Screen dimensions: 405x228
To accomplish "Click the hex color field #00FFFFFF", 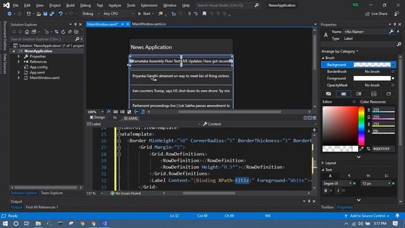I will pyautogui.click(x=383, y=149).
